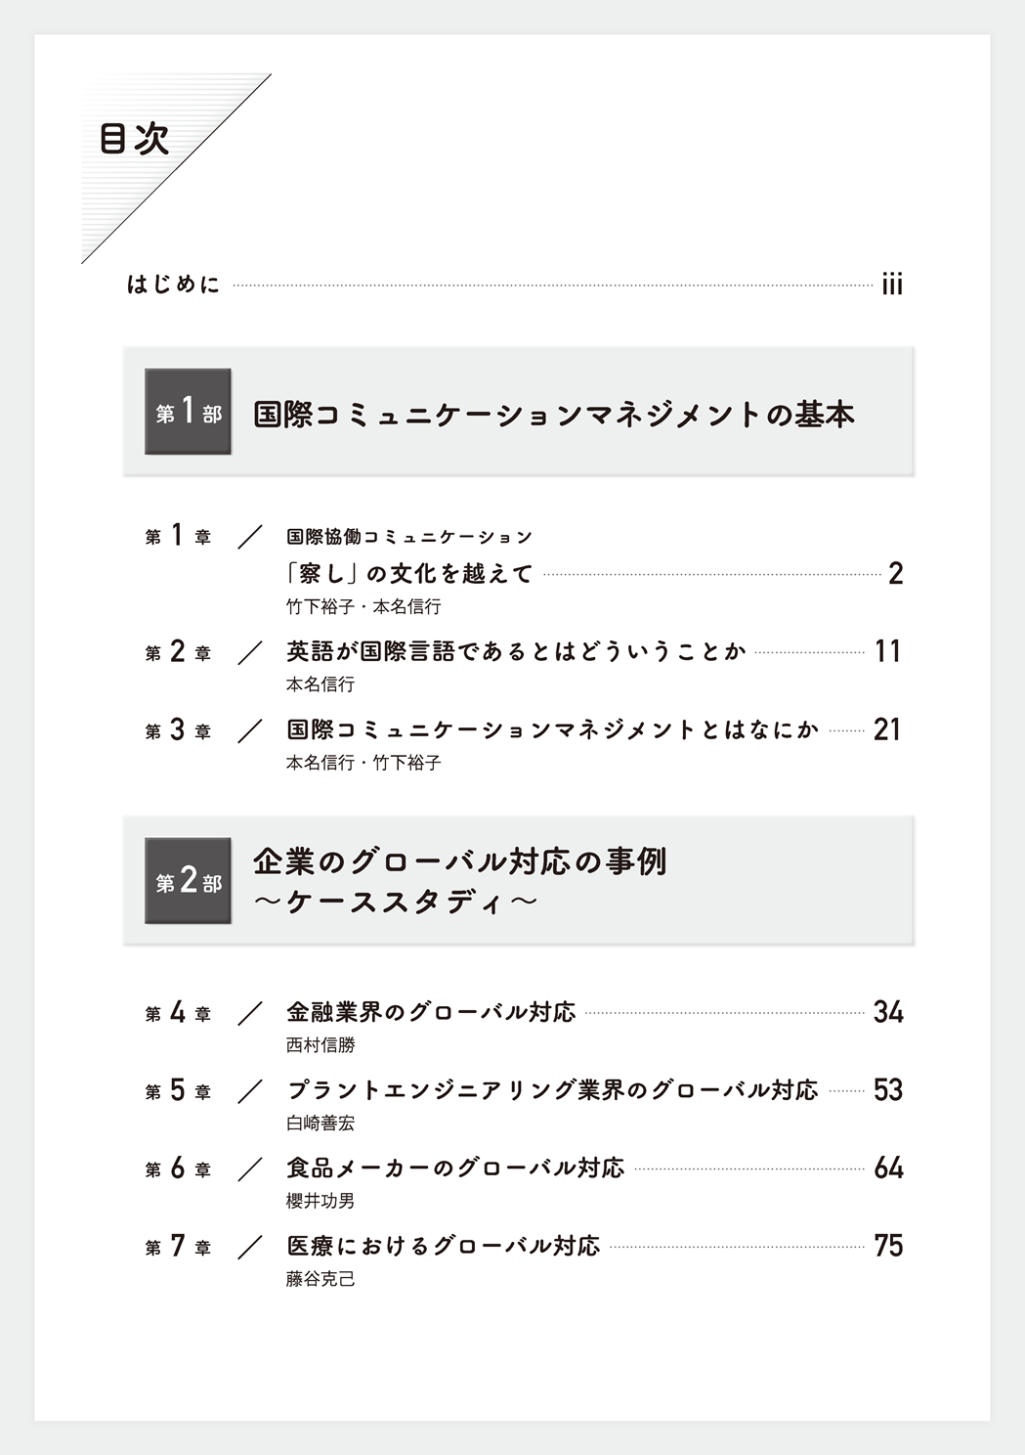1025x1455 pixels.
Task: Click page number 11
Action: pyautogui.click(x=887, y=651)
